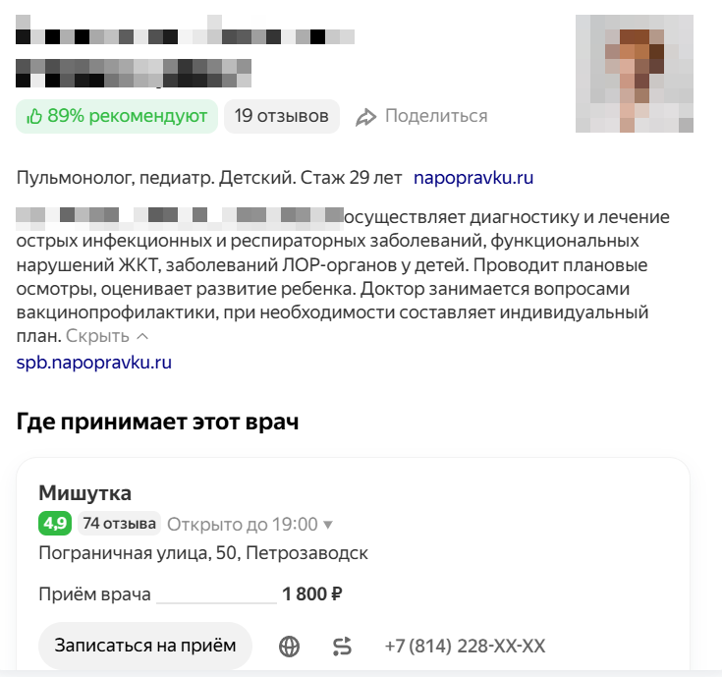The image size is (722, 677).
Task: Open the clinic website globe icon
Action: coord(289,647)
